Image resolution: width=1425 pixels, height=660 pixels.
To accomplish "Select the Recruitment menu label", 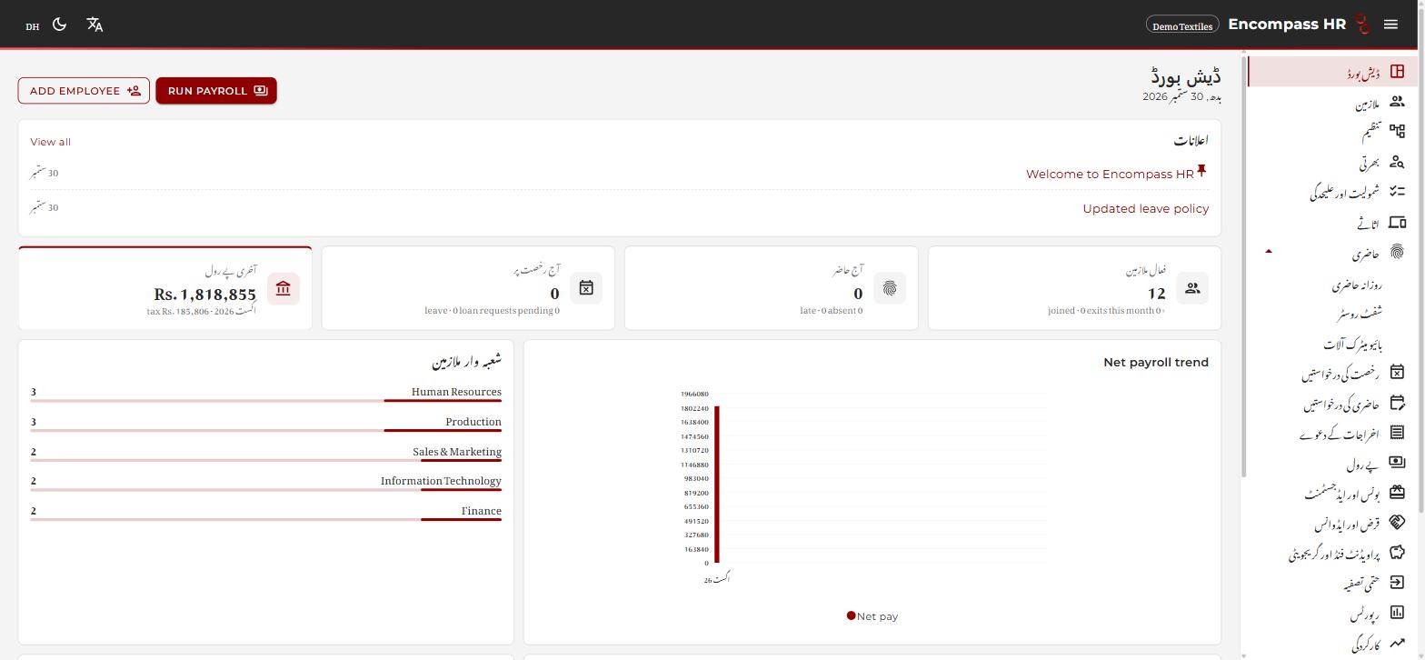I will [x=1370, y=164].
